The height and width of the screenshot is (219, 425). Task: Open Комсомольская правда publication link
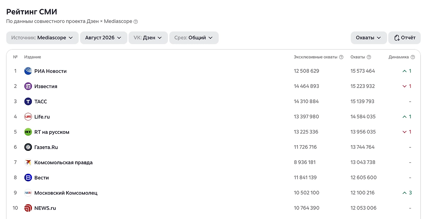pyautogui.click(x=63, y=162)
